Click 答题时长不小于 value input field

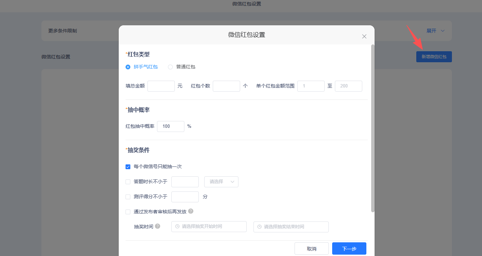point(185,182)
